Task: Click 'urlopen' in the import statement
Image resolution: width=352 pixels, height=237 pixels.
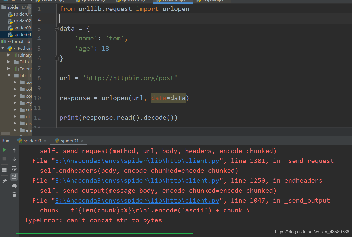Action: (176, 9)
